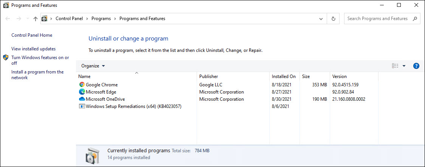Click the Programs and Features title bar icon
The width and height of the screenshot is (425, 167).
[x=6, y=5]
